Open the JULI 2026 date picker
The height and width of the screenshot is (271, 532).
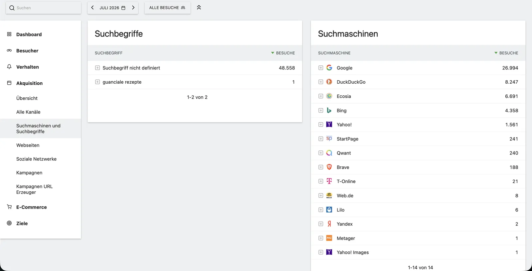[112, 8]
